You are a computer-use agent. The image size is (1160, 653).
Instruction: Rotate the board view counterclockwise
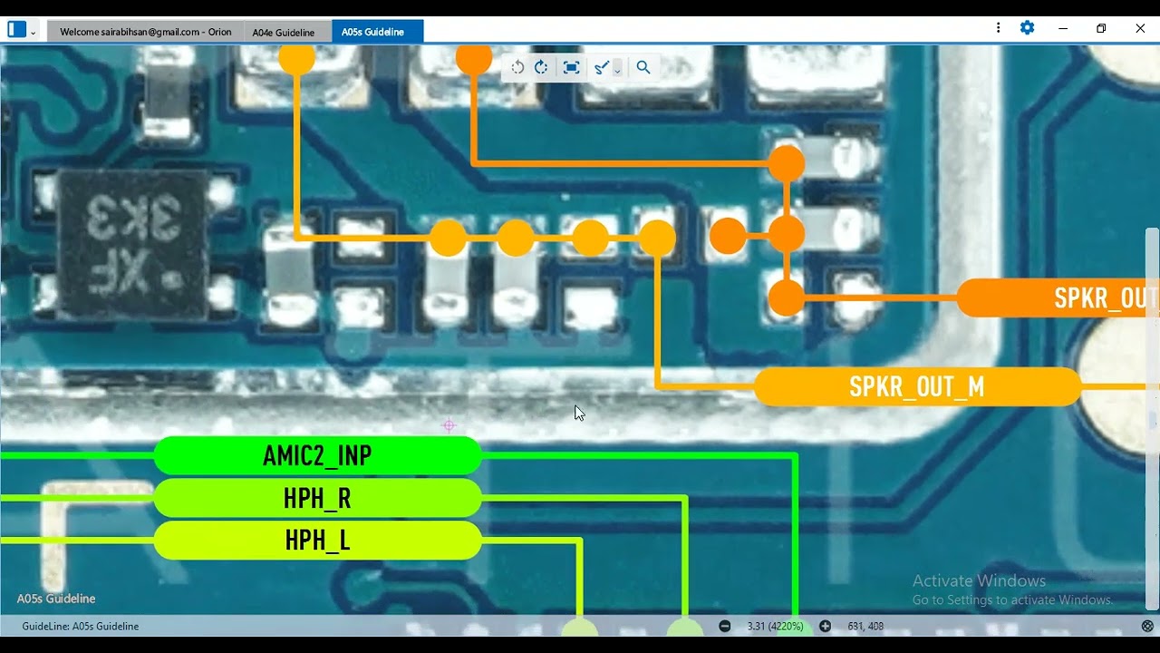[517, 67]
